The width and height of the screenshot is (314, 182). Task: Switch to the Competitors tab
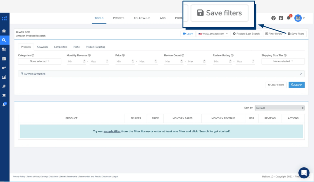point(60,47)
